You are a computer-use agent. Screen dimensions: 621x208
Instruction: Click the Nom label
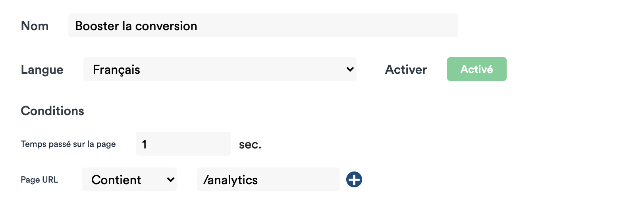pos(35,26)
